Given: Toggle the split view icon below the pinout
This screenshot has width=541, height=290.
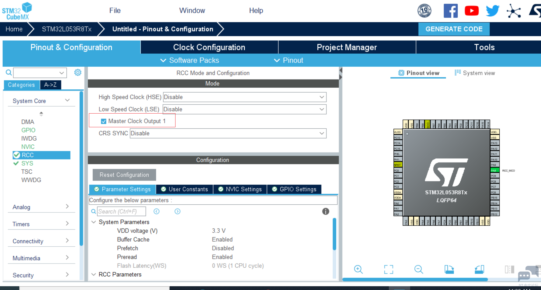Looking at the screenshot, I should [x=510, y=269].
